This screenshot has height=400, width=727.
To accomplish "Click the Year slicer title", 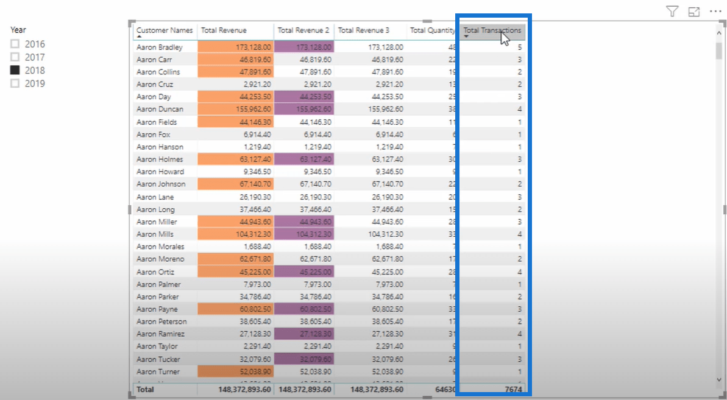I will (x=18, y=30).
